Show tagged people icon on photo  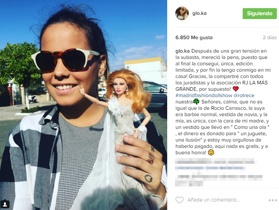coord(5,204)
